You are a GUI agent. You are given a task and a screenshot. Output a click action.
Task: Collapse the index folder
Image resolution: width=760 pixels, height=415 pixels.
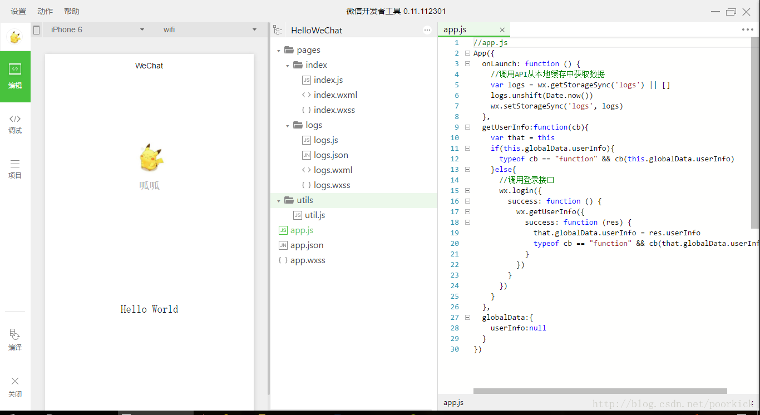click(x=288, y=66)
